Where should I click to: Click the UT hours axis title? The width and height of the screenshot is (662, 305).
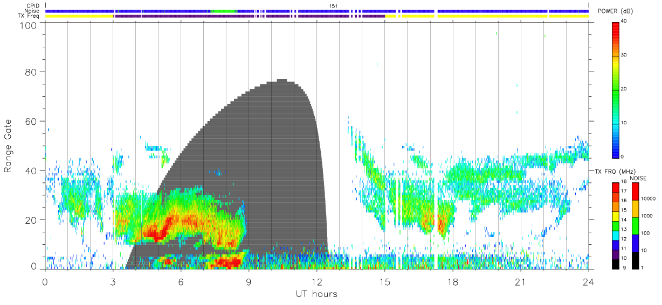tap(316, 294)
